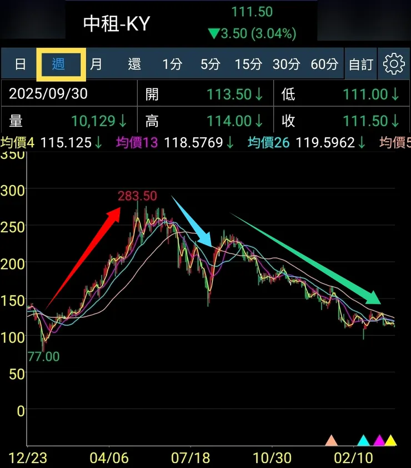Select the 還 adjusted-price tab
This screenshot has width=411, height=468.
click(x=134, y=64)
